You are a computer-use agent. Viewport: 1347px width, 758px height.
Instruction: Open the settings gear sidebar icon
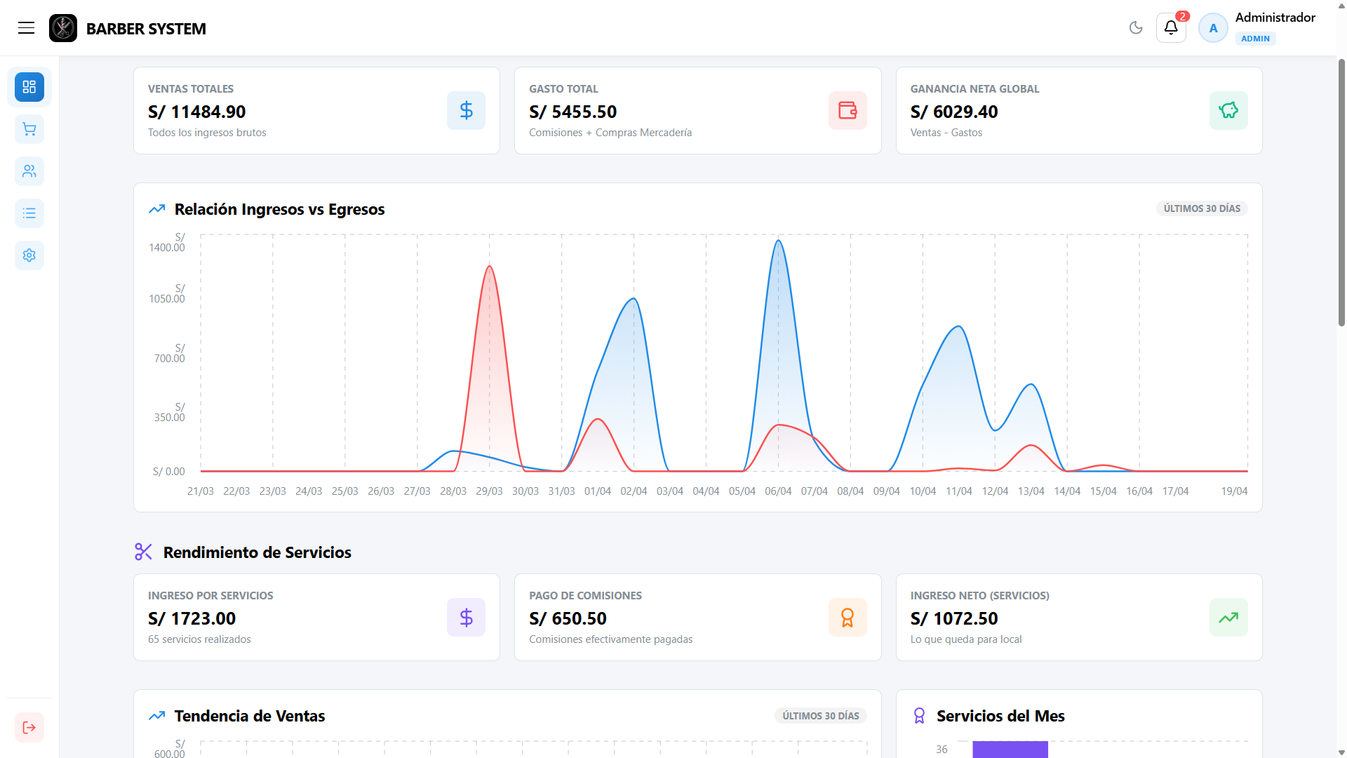coord(29,255)
